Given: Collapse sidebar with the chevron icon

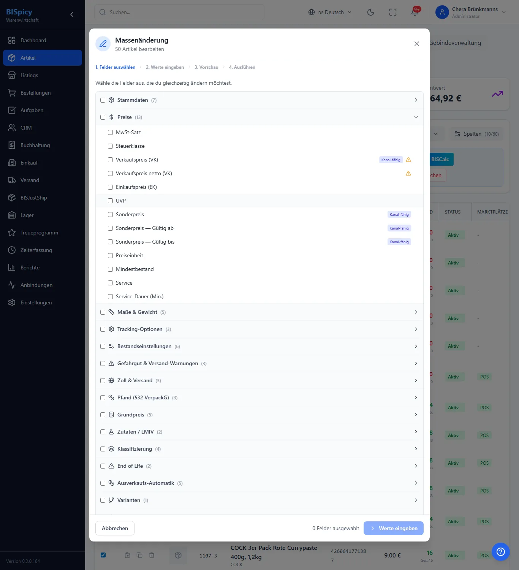Looking at the screenshot, I should [72, 14].
